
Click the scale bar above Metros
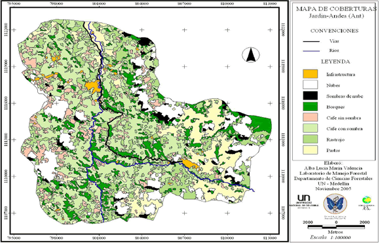[336, 227]
